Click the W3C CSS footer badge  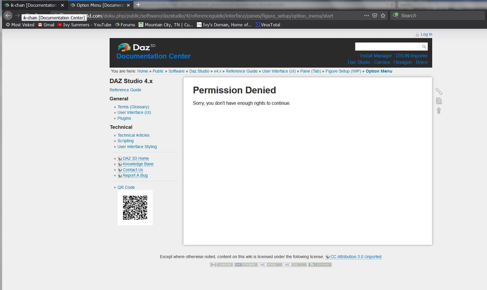tap(295, 265)
